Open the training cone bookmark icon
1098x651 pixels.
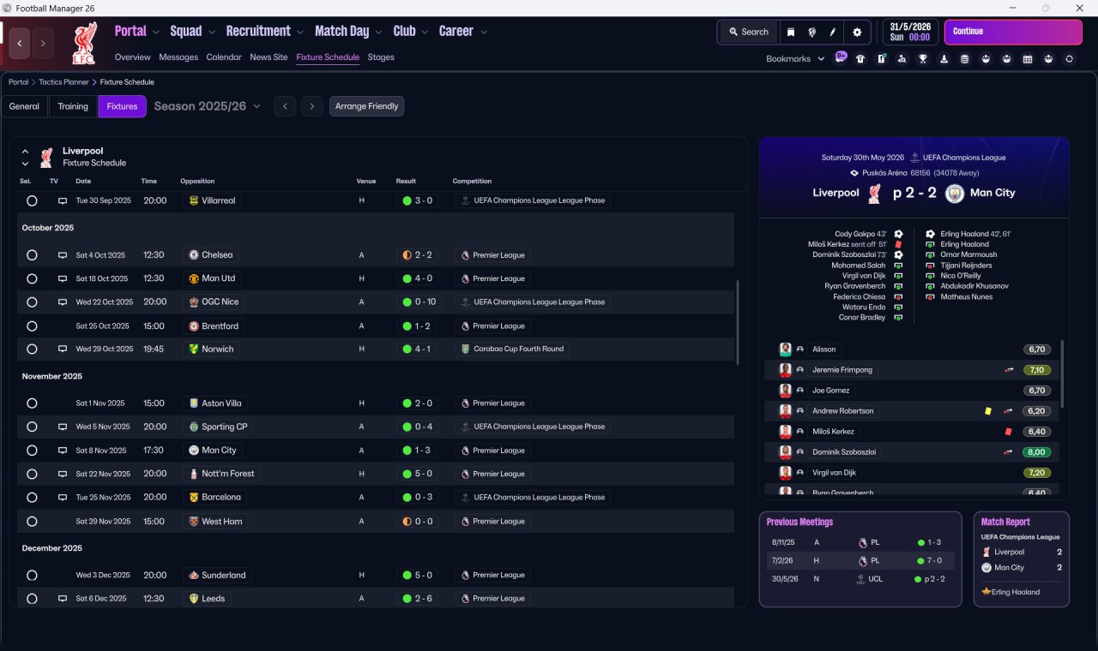(x=944, y=59)
